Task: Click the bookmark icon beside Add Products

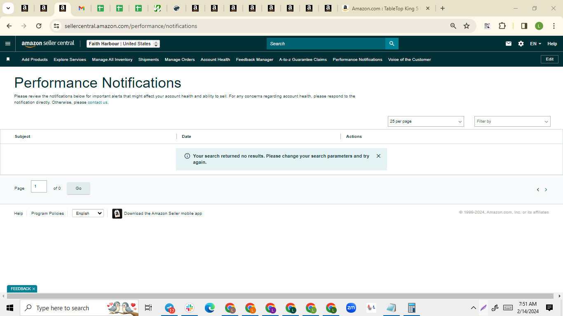Action: pyautogui.click(x=8, y=59)
